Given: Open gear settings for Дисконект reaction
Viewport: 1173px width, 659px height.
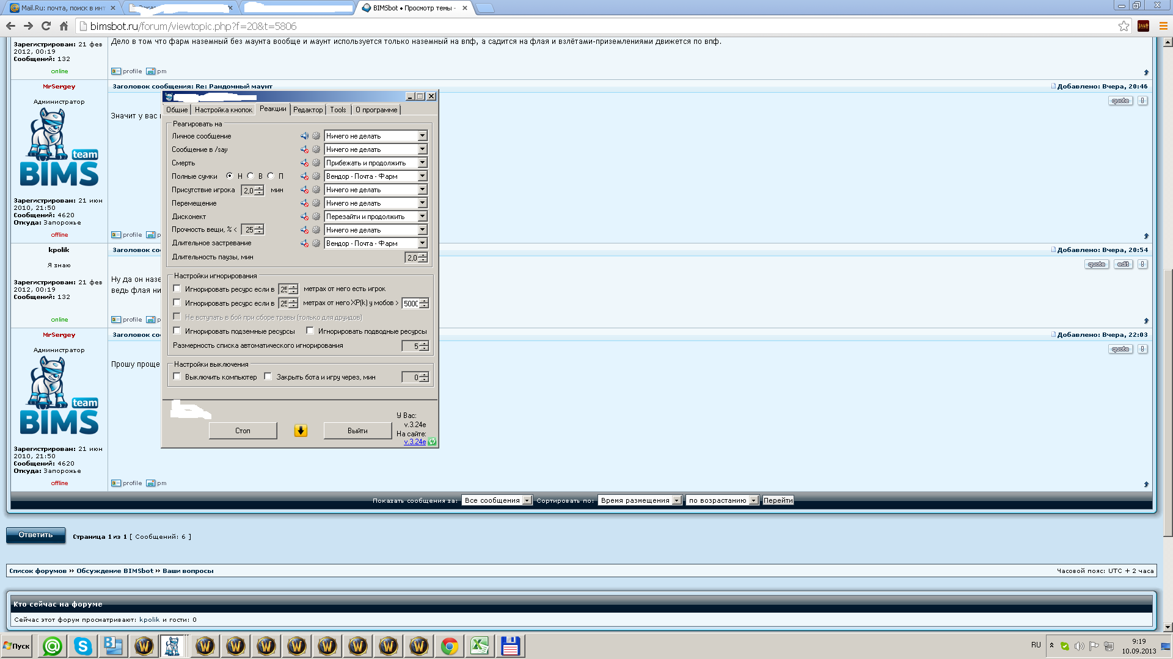Looking at the screenshot, I should pos(316,217).
